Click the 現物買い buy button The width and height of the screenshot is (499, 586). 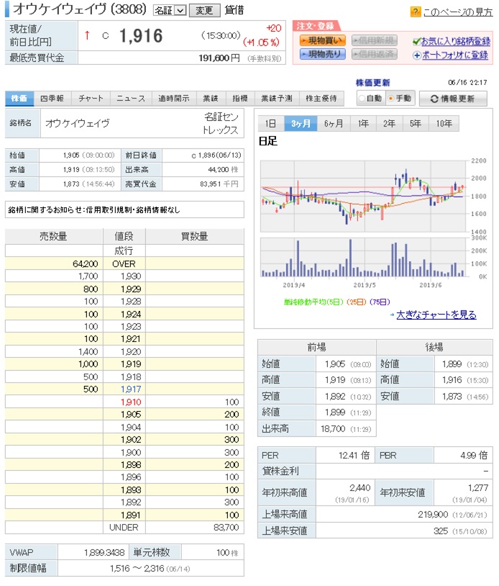[322, 40]
